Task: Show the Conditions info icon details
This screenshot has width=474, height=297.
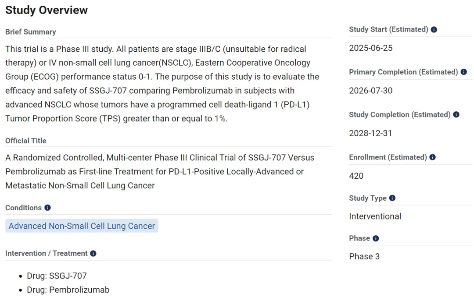Action: (x=47, y=208)
